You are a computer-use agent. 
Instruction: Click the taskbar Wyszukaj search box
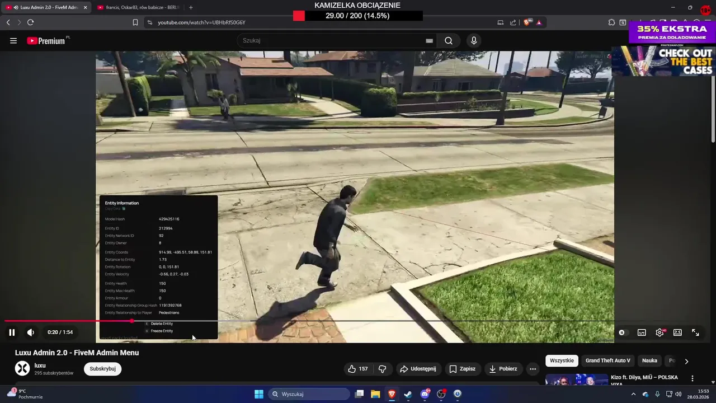coord(309,394)
